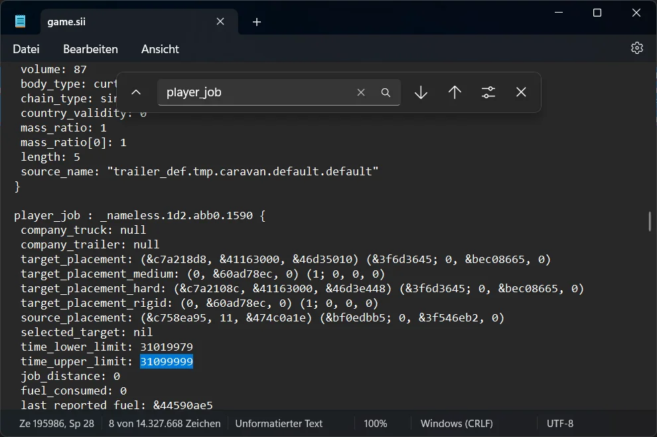The height and width of the screenshot is (437, 657).
Task: Open Notepad settings gear
Action: coord(637,48)
